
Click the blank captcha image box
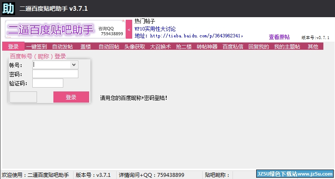point(23,97)
